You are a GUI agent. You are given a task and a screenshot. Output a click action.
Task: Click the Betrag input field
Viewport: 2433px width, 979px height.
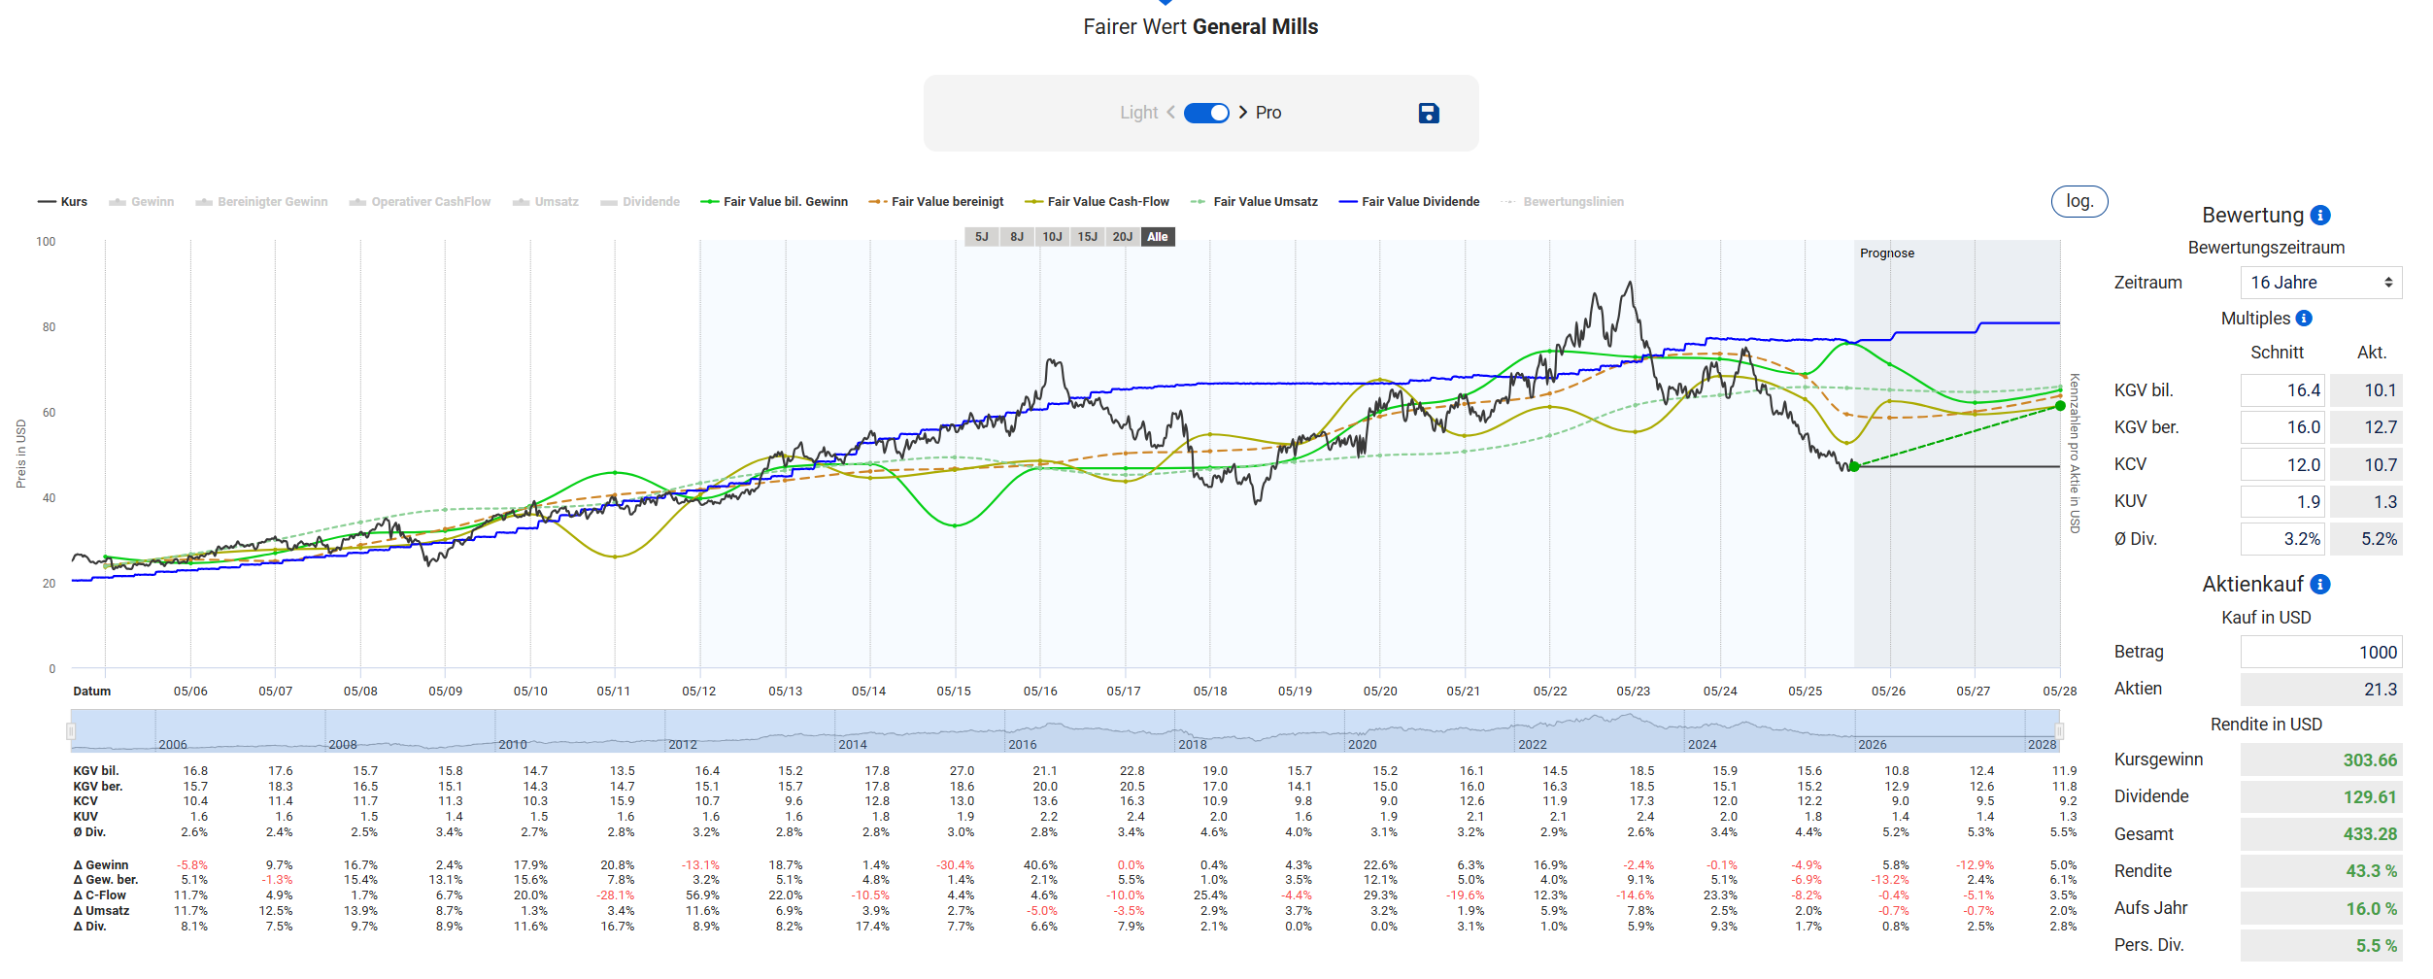point(2320,653)
